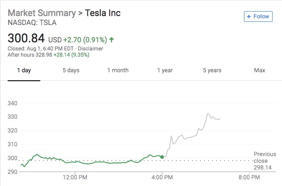Image resolution: width=282 pixels, height=186 pixels.
Task: Click the green up arrow beside percentage
Action: coord(111,40)
